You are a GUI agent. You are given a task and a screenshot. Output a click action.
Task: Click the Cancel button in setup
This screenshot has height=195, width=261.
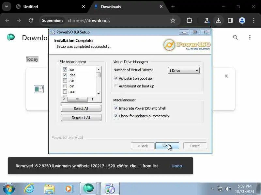pyautogui.click(x=195, y=146)
